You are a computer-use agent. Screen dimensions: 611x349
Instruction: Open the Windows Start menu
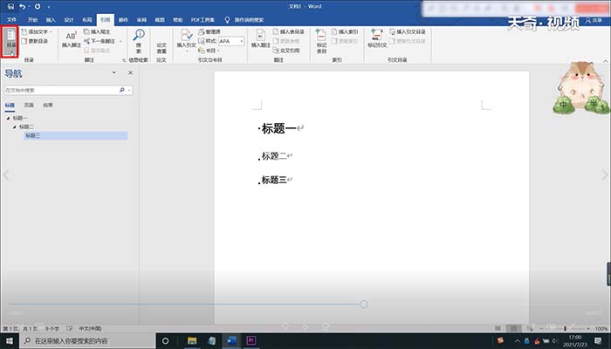[10, 341]
